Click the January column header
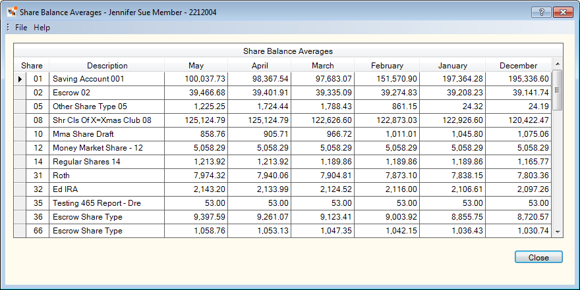 coord(452,65)
